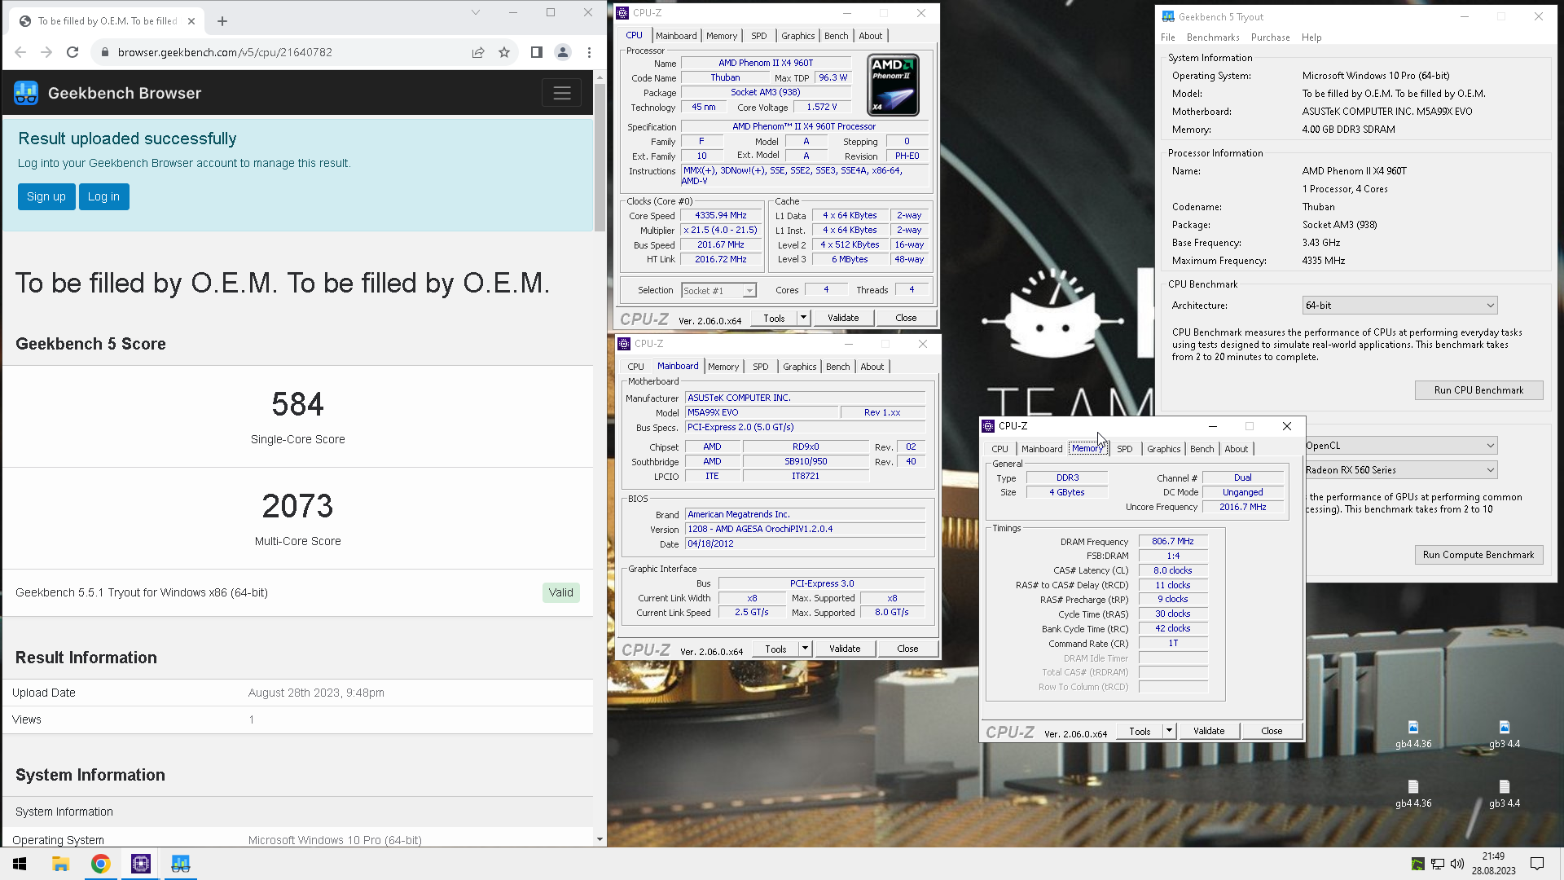Reload the Geekbench browser page
Viewport: 1564px width, 880px height.
click(72, 52)
